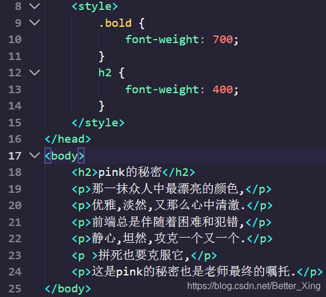Screen dimensions: 326x297
Task: Click the font-weight property on line 13
Action: (162, 90)
